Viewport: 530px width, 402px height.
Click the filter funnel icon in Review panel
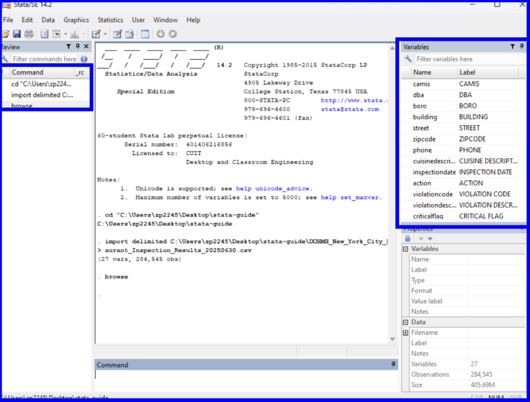pyautogui.click(x=69, y=46)
